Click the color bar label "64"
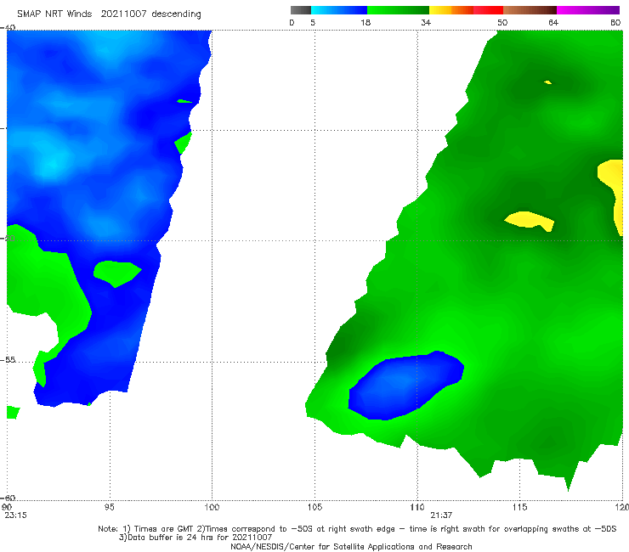629x552 pixels. 553,23
